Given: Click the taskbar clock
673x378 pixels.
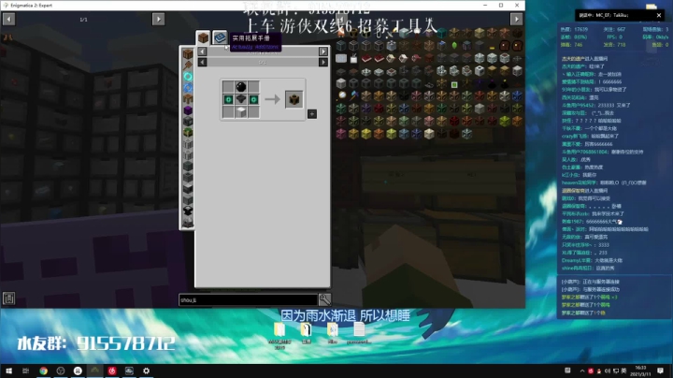Looking at the screenshot, I should [641, 371].
